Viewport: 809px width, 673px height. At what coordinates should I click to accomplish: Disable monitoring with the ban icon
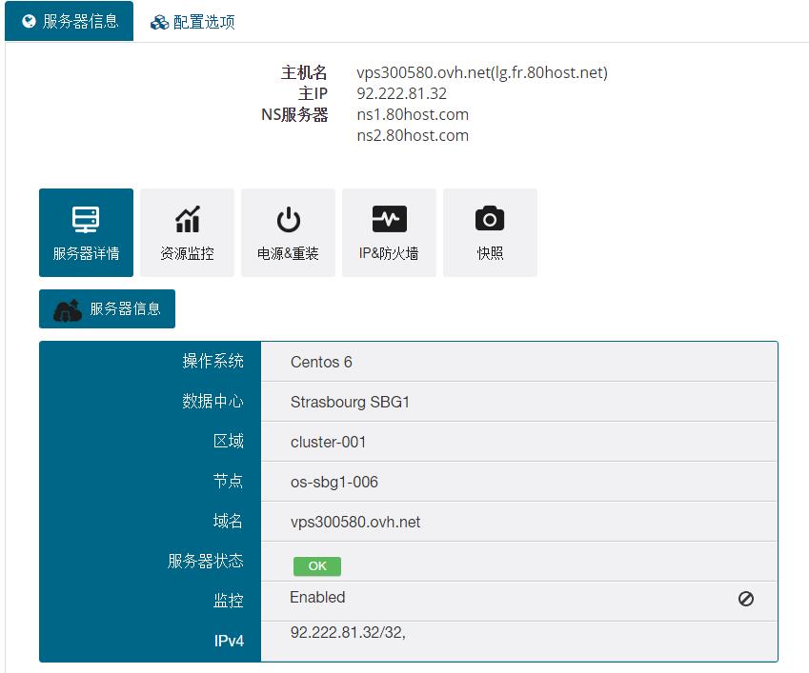[x=746, y=599]
